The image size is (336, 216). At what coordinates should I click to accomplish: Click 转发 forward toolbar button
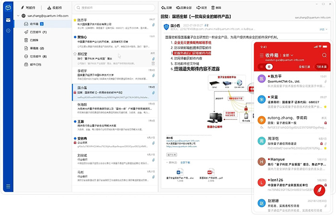(x=202, y=8)
